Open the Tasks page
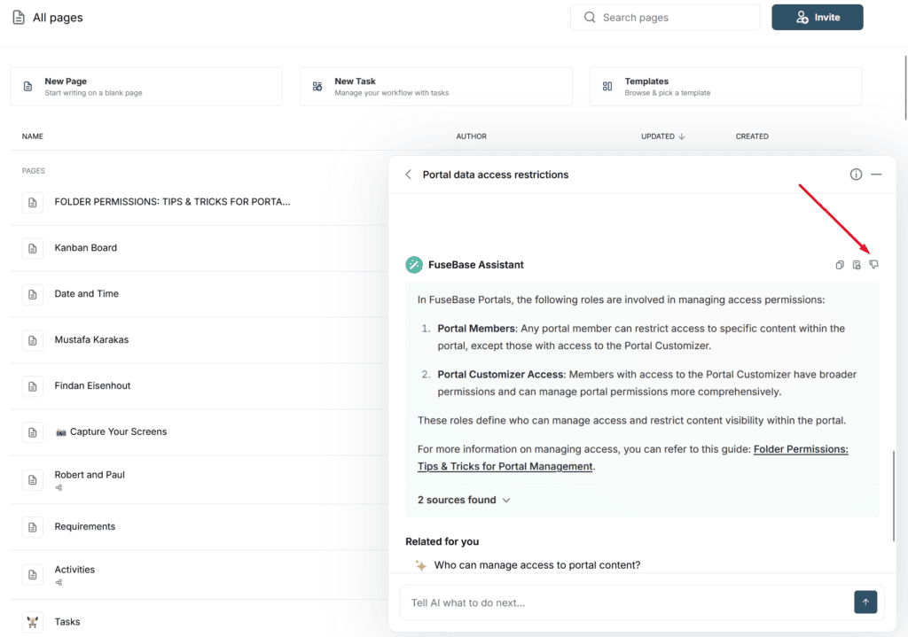 click(x=67, y=621)
